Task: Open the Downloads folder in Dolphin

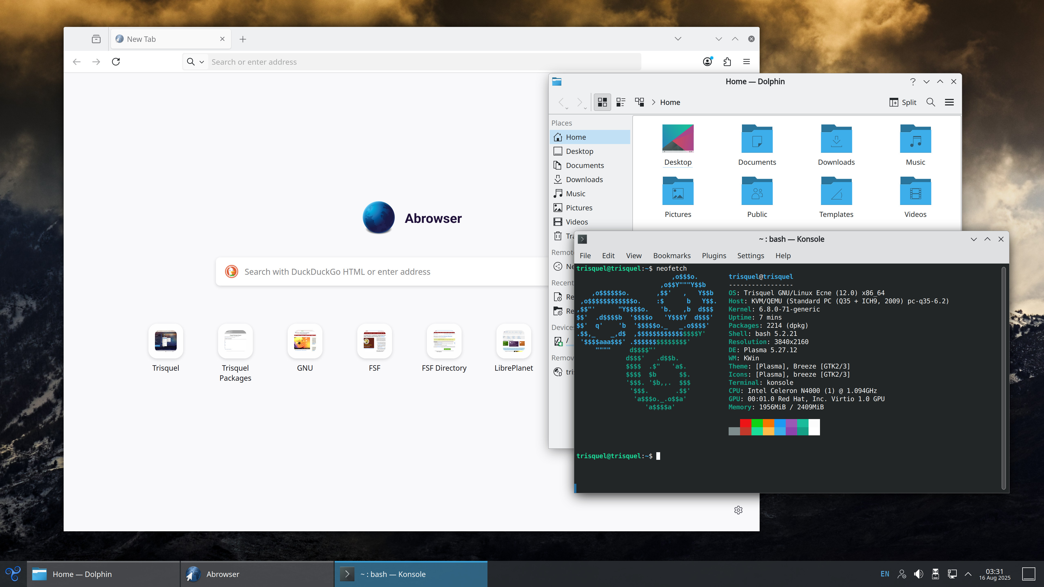Action: (836, 145)
